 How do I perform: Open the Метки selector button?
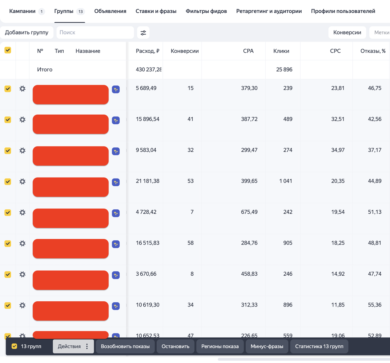point(380,32)
